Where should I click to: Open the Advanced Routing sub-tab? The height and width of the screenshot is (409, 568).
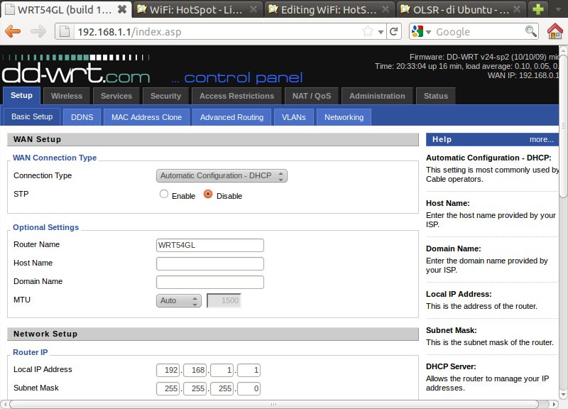pyautogui.click(x=232, y=117)
